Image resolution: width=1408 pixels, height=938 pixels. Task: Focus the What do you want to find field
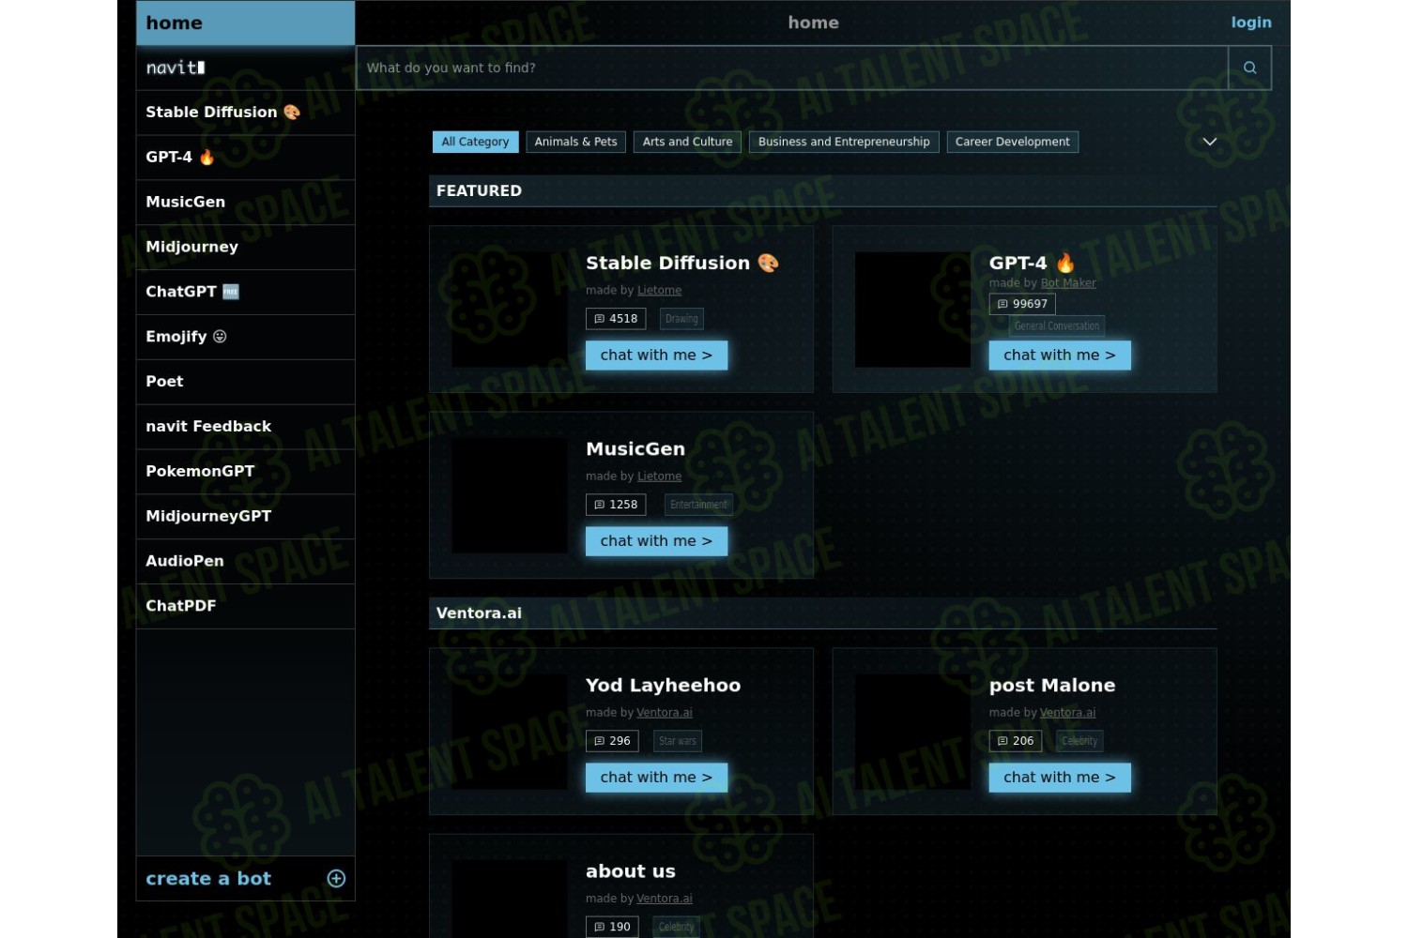(792, 68)
